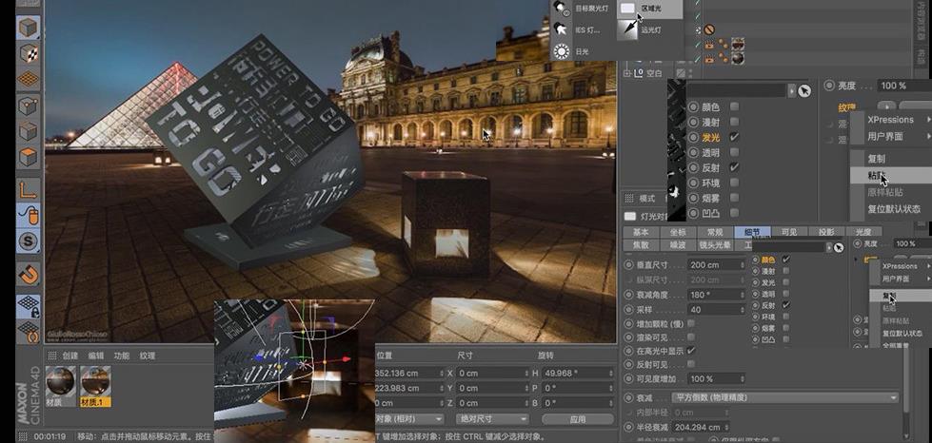Enable 环境 checkbox in enlarged channel list
932x443 pixels.
[735, 183]
